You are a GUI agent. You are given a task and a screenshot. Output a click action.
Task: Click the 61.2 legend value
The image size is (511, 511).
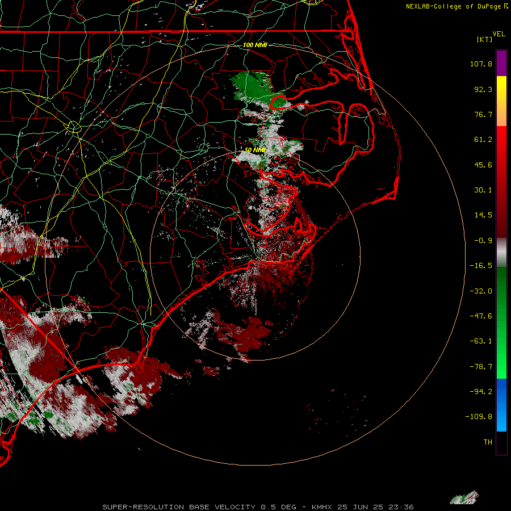[483, 140]
